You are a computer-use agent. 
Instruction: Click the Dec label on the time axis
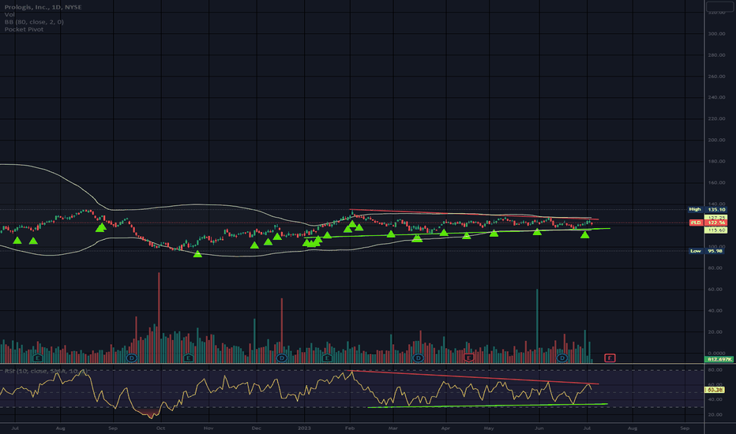[257, 428]
